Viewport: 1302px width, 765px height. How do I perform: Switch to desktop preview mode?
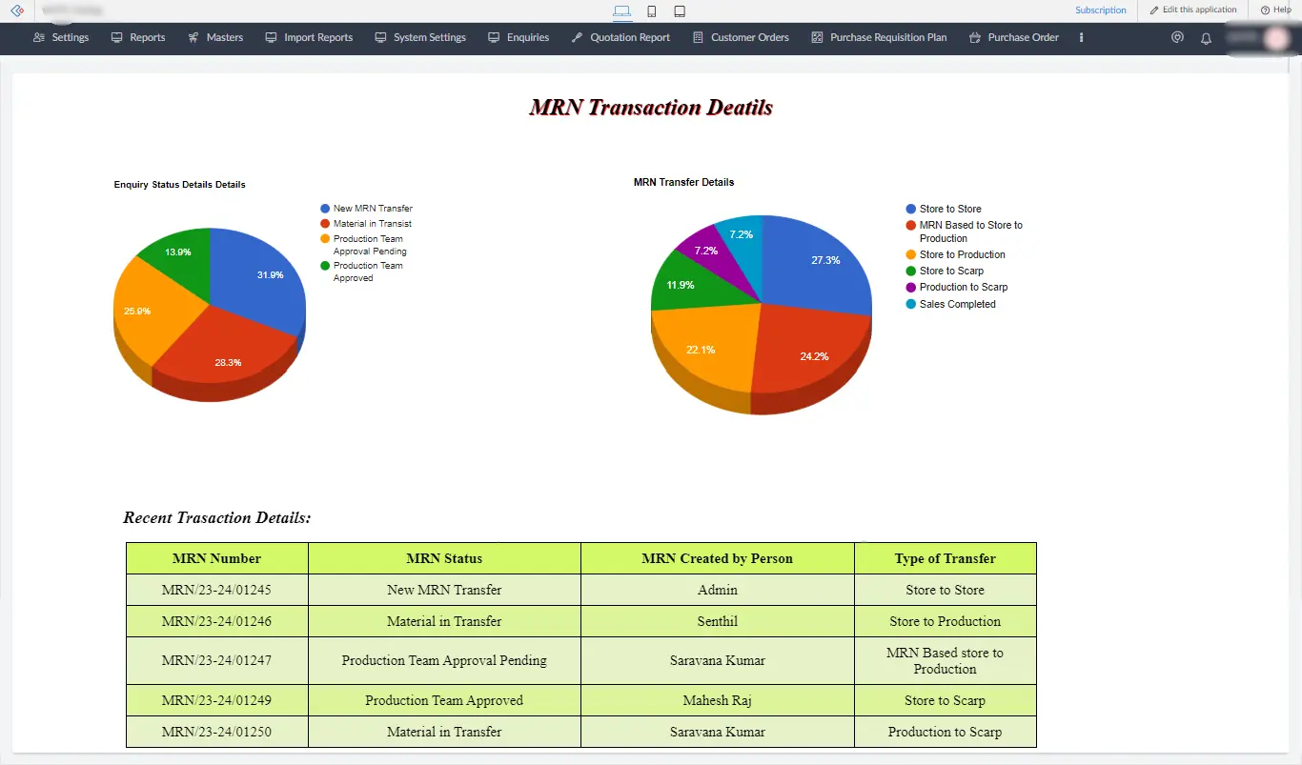click(x=622, y=10)
